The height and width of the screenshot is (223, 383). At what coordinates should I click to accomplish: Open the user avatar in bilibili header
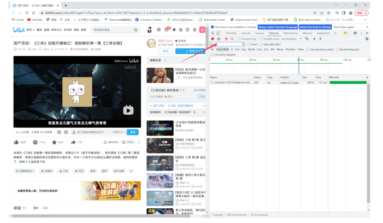(x=150, y=30)
